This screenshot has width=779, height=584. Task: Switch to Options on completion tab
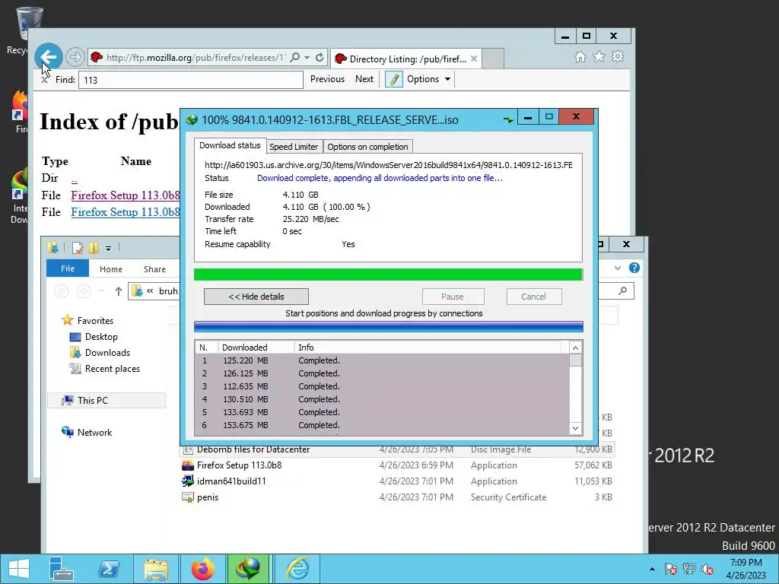367,147
